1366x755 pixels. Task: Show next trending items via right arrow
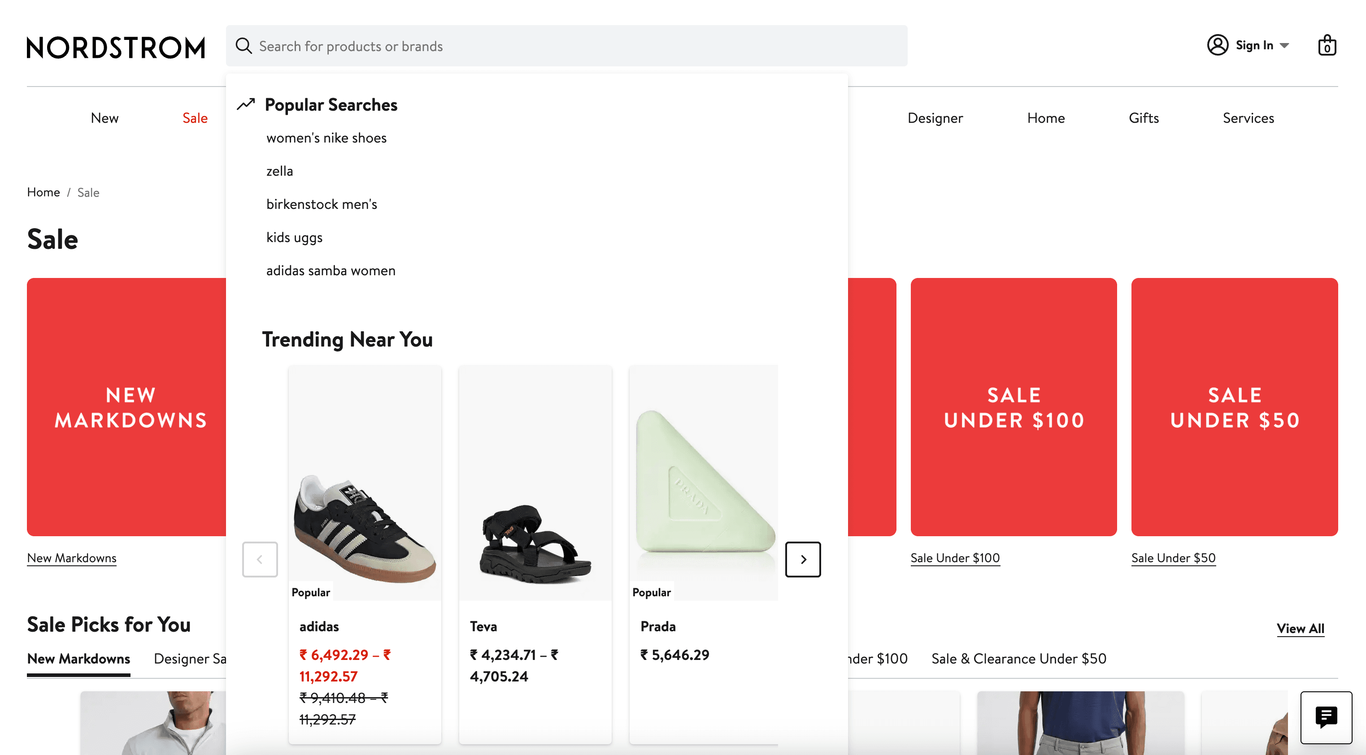coord(803,560)
